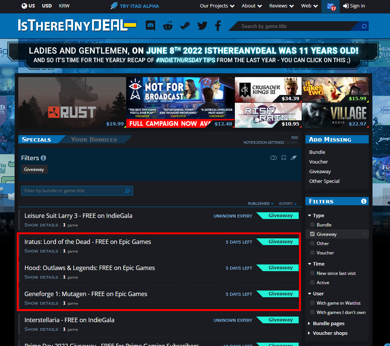Open the Twitter icon link
Viewport: 390px width, 346px height.
click(x=202, y=26)
